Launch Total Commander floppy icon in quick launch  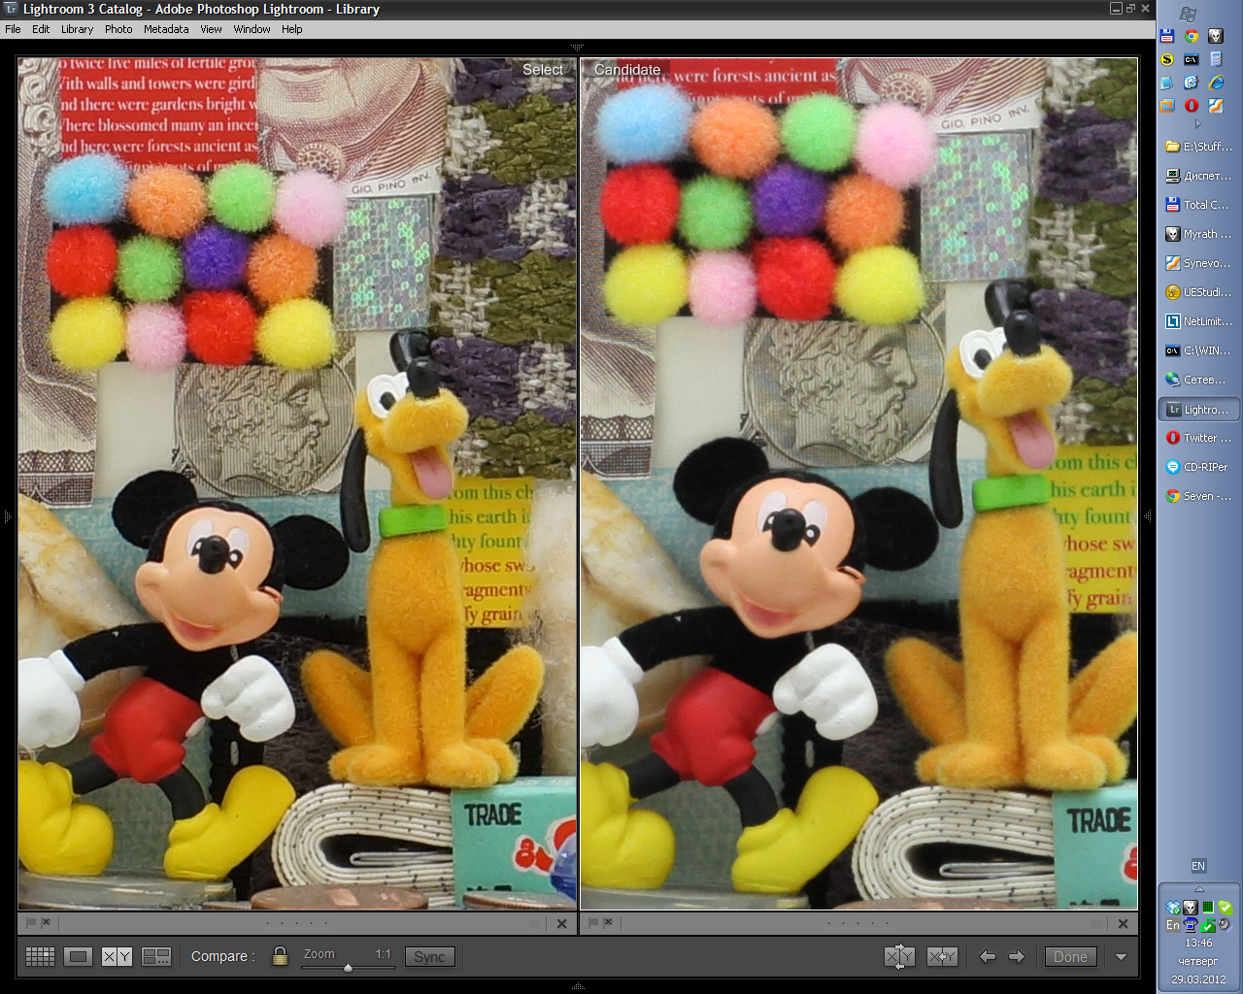(x=1167, y=36)
